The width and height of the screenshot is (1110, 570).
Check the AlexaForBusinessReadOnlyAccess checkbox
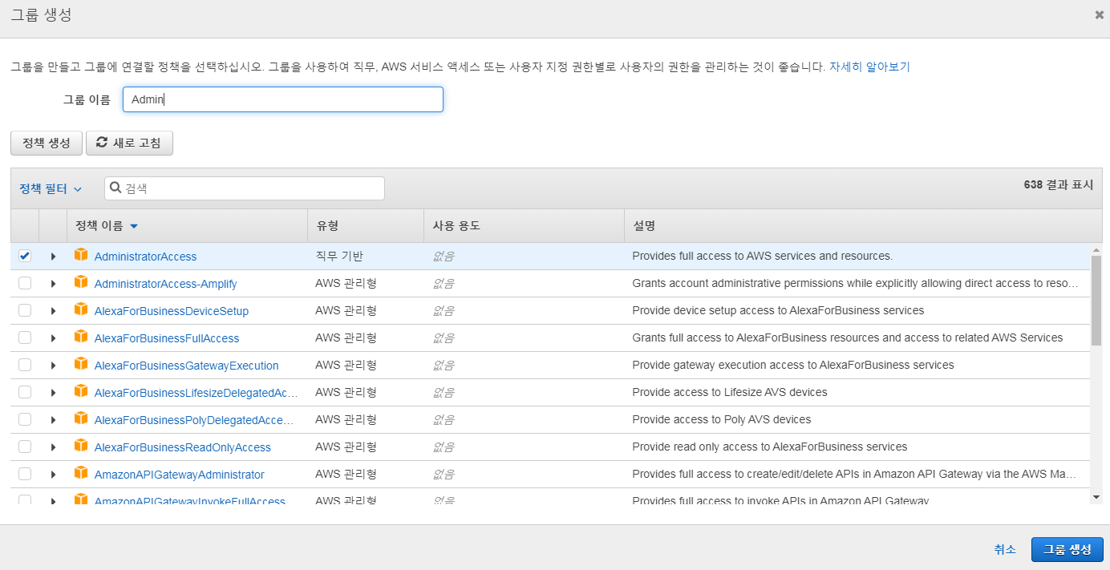click(x=25, y=447)
